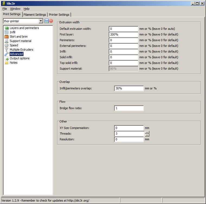
Task: Click the save preset floppy disk icon
Action: pos(46,21)
